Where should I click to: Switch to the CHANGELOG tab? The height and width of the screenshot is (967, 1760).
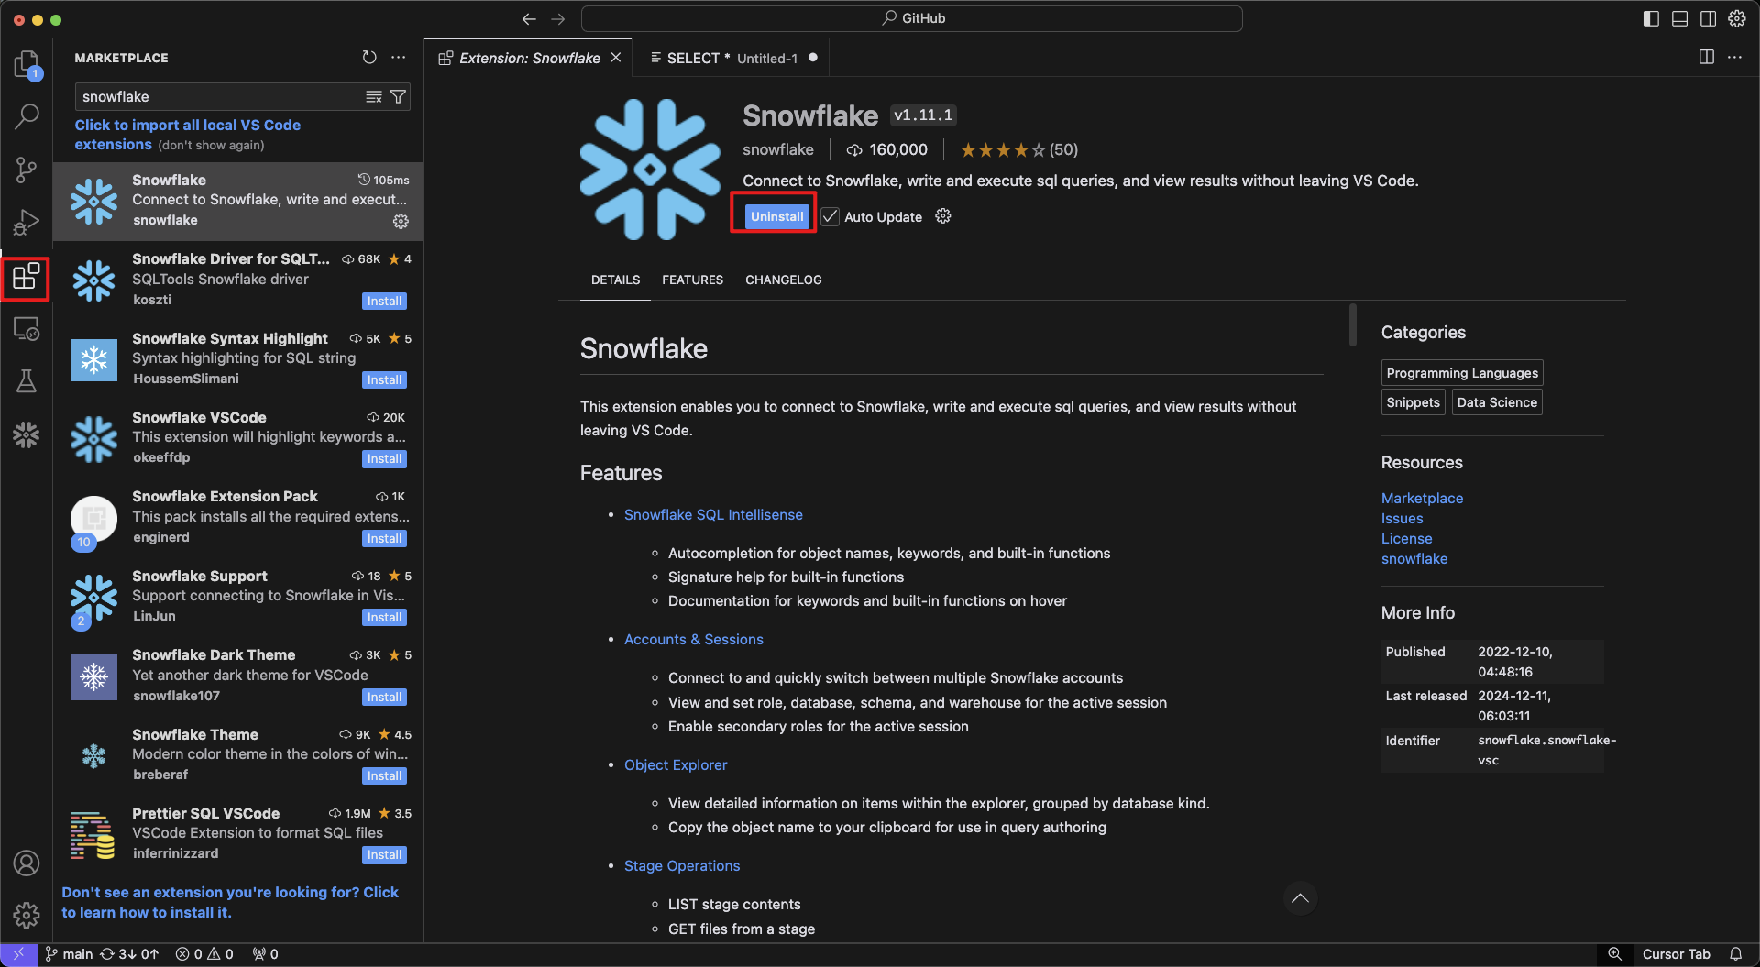[783, 280]
